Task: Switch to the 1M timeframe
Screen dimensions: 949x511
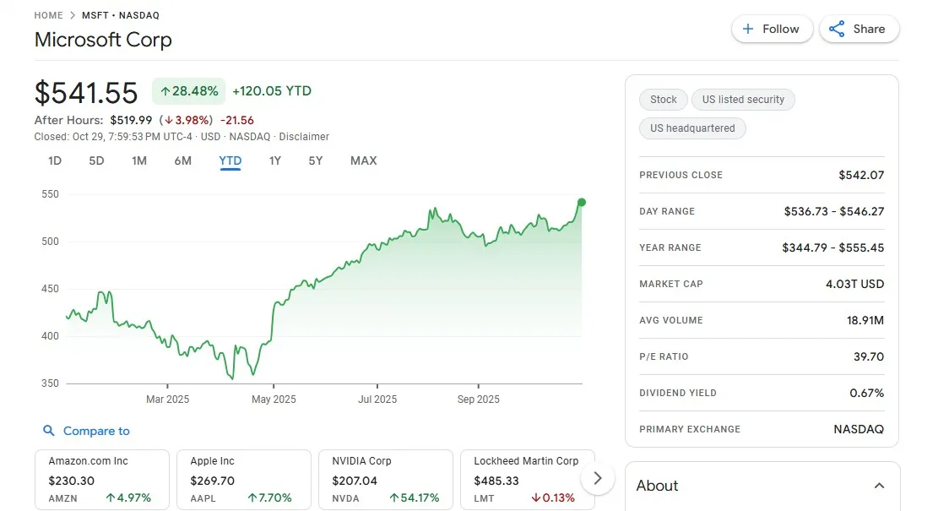Action: [x=139, y=160]
